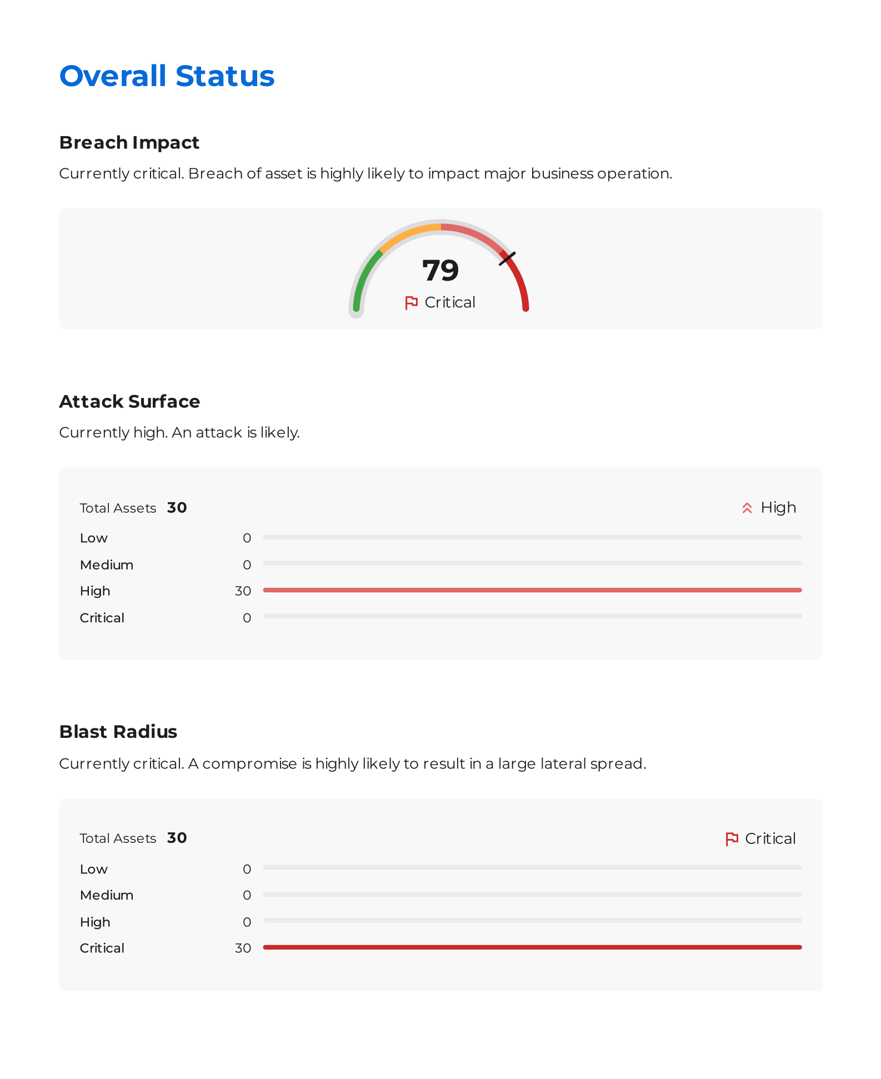The height and width of the screenshot is (1079, 881).
Task: Click the empty Low bar in Attack Surface
Action: pyautogui.click(x=532, y=537)
